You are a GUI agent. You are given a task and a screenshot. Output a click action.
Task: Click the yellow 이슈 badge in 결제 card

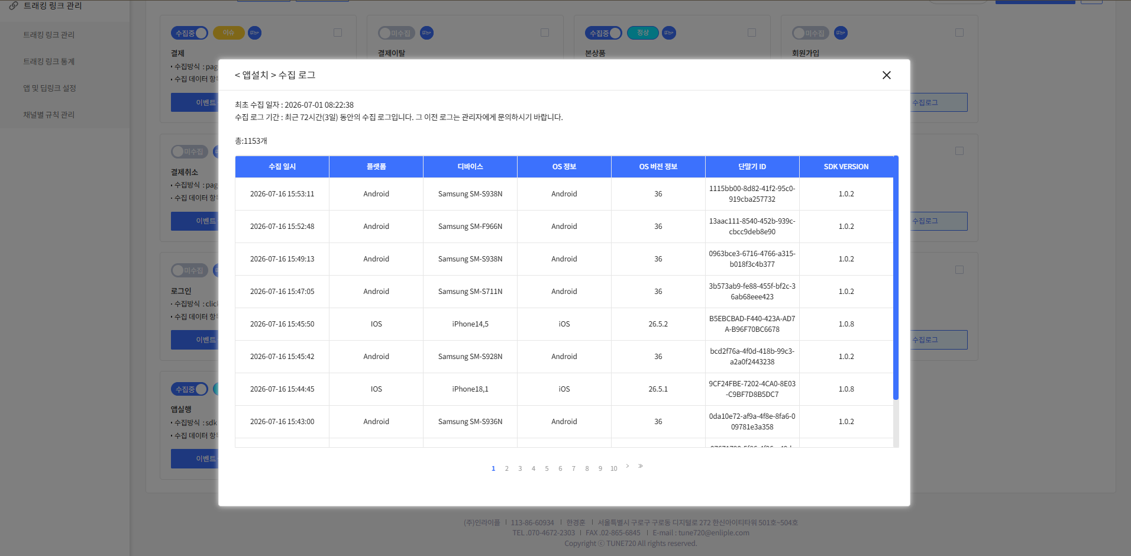point(228,33)
